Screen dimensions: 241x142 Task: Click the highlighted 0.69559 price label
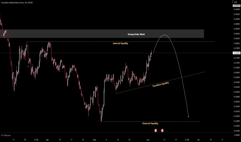click(237, 5)
